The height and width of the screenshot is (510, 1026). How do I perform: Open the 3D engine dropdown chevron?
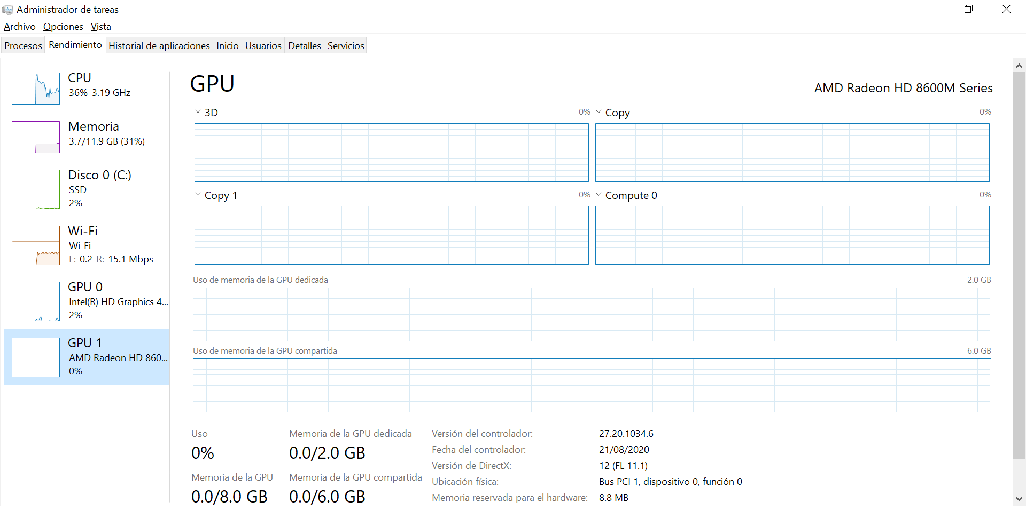[x=198, y=112]
